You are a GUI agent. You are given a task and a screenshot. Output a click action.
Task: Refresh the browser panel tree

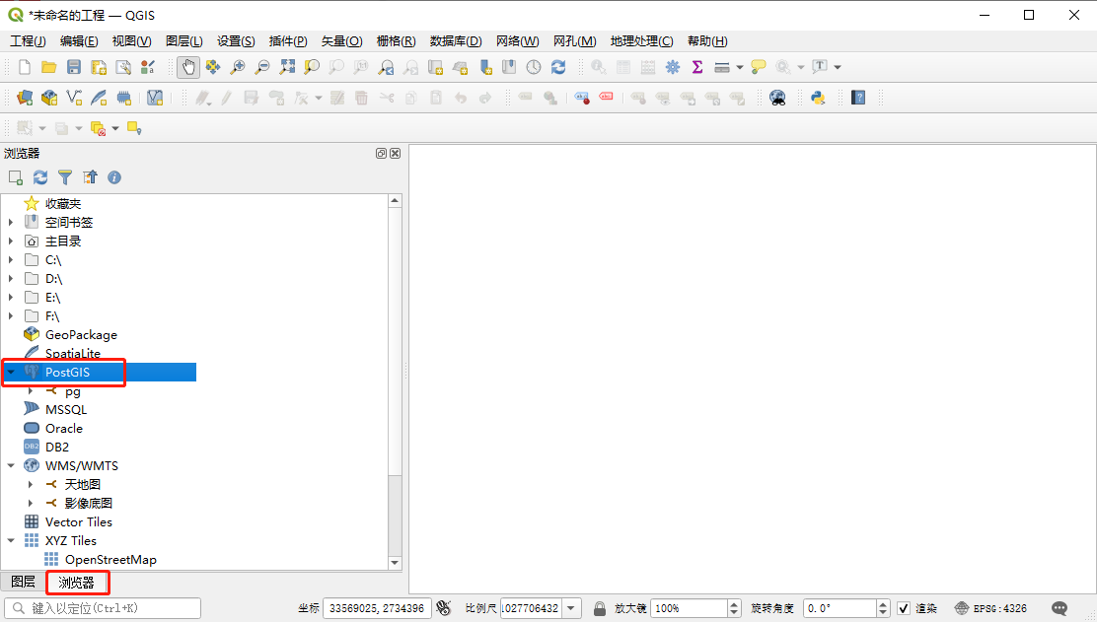tap(40, 177)
